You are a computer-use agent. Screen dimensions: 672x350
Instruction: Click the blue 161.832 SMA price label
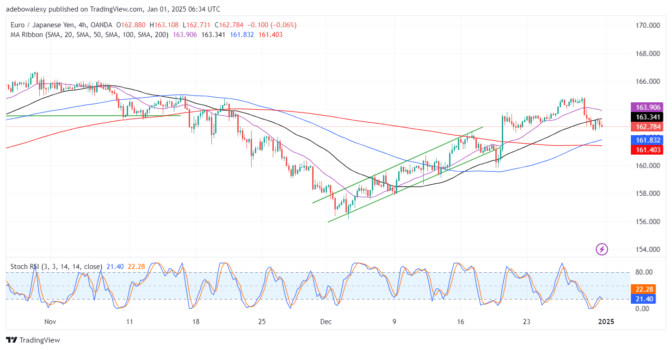click(647, 140)
